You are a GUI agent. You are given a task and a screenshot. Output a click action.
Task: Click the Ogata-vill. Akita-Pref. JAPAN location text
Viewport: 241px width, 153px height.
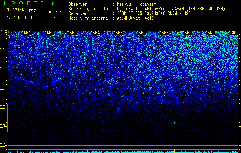171,9
